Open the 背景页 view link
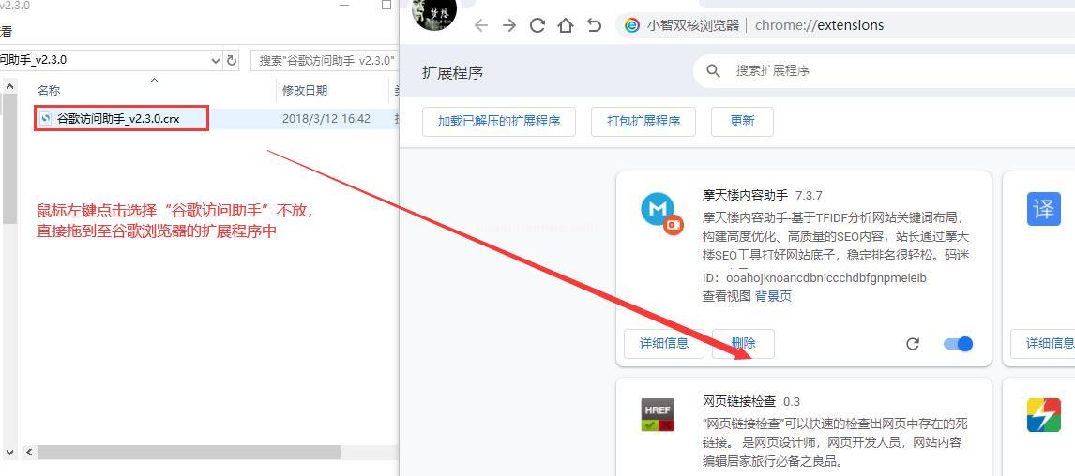 pos(773,296)
